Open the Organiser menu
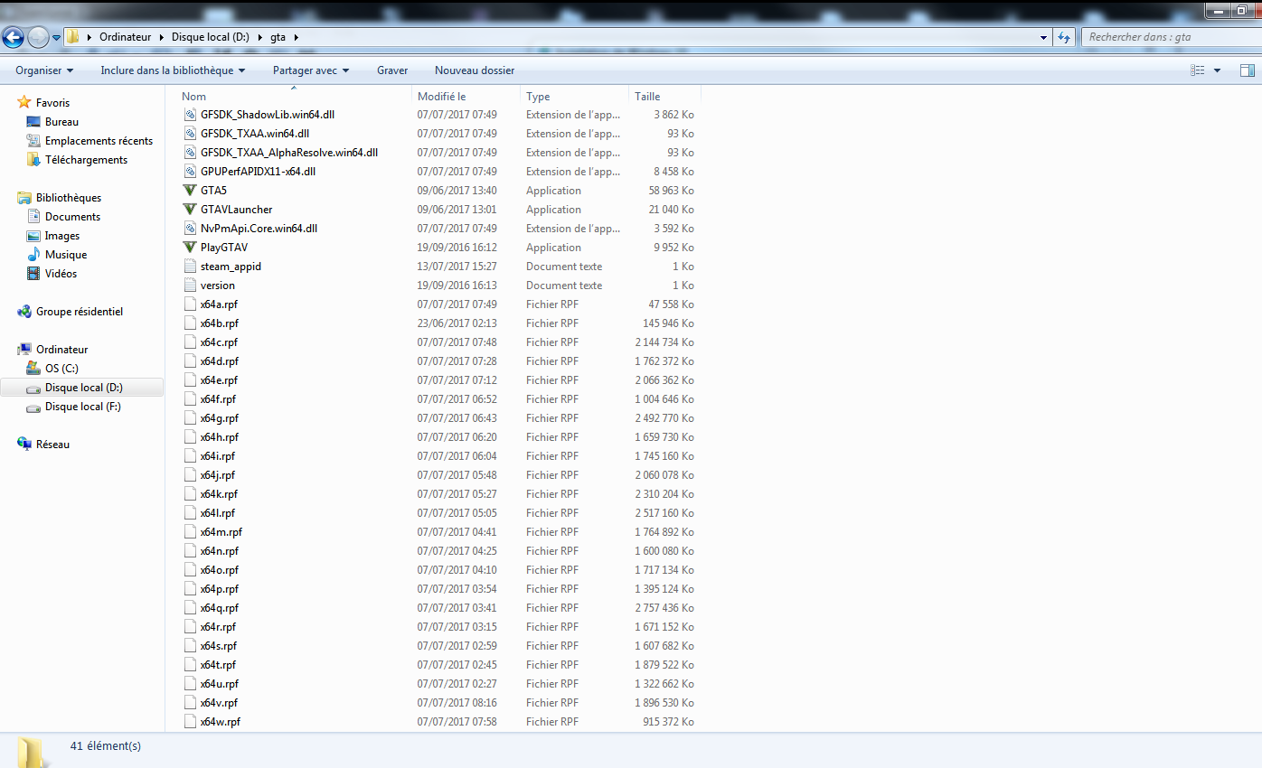The height and width of the screenshot is (768, 1262). coord(44,70)
